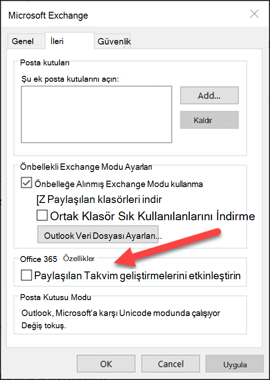Click the 'Office 365' group label

tap(39, 259)
